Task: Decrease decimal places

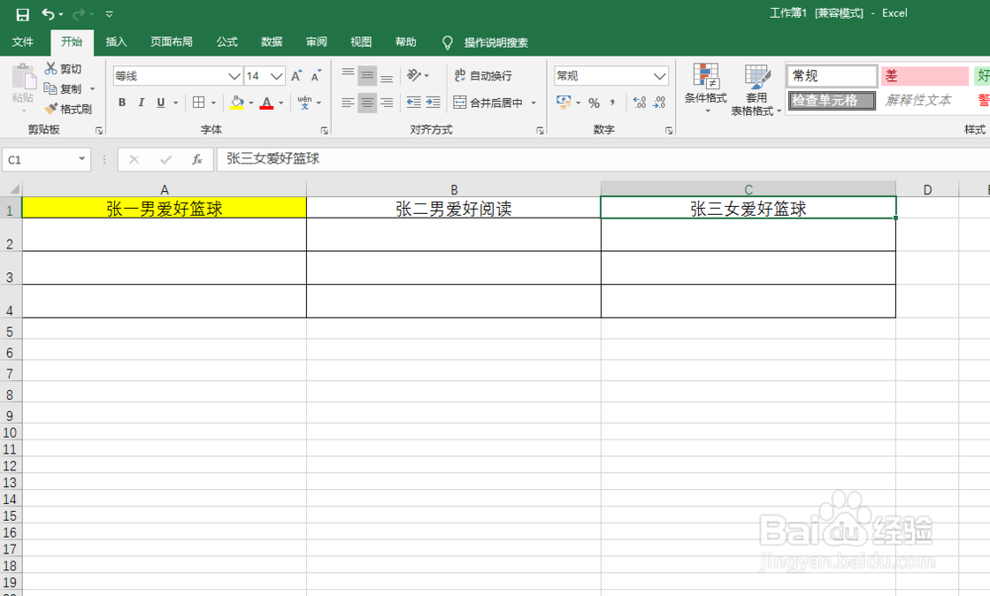Action: click(x=659, y=102)
